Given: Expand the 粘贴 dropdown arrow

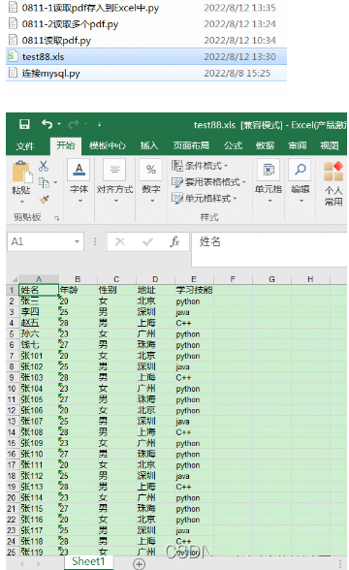Looking at the screenshot, I should pyautogui.click(x=21, y=202).
